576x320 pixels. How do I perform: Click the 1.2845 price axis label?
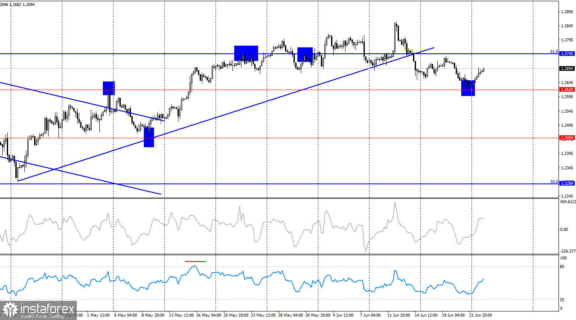[568, 26]
